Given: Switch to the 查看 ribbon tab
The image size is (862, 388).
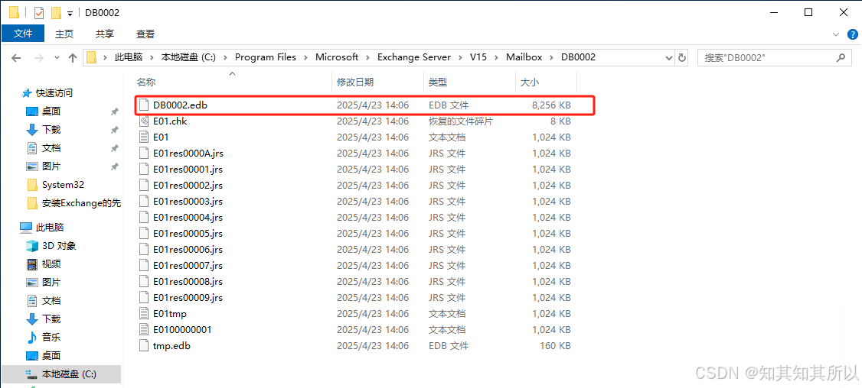Looking at the screenshot, I should point(145,34).
